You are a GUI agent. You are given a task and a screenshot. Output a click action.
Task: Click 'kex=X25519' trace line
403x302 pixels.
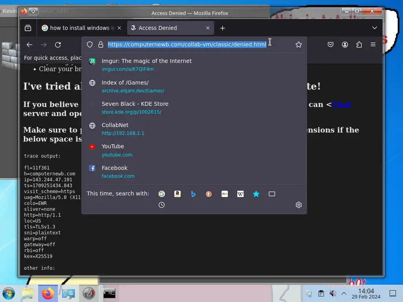38,256
